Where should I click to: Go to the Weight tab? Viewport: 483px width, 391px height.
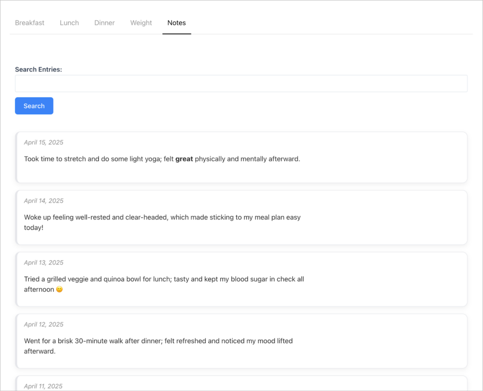[x=141, y=23]
